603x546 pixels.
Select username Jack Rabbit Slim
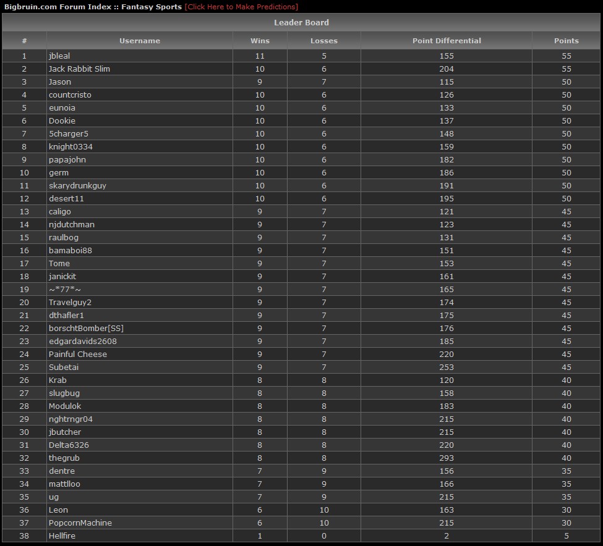point(79,69)
